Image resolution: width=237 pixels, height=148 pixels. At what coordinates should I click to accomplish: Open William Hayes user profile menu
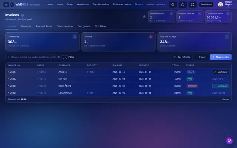pyautogui.click(x=225, y=4)
